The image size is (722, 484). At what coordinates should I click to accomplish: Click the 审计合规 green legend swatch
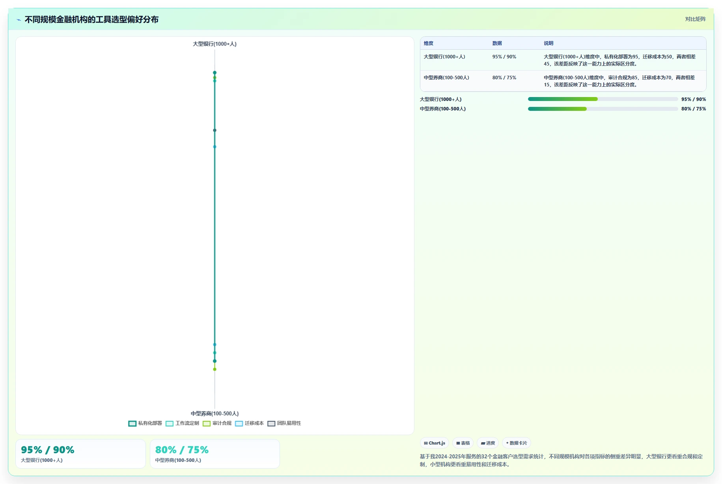(x=207, y=424)
